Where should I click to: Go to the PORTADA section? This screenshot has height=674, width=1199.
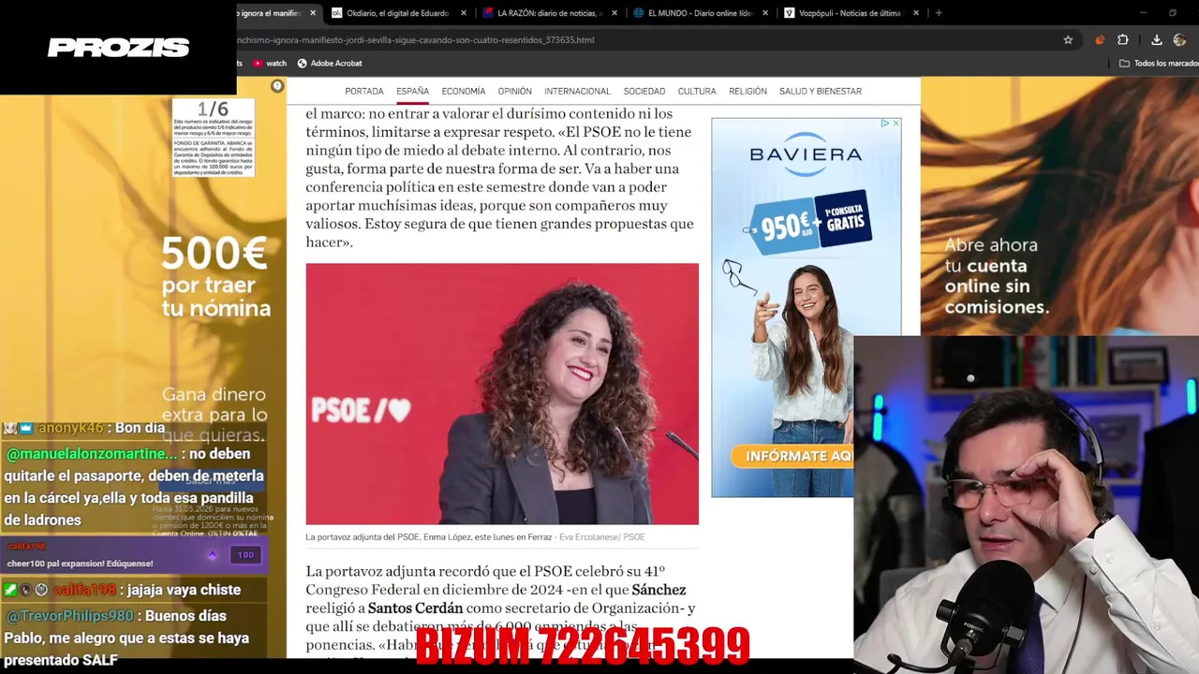(364, 91)
